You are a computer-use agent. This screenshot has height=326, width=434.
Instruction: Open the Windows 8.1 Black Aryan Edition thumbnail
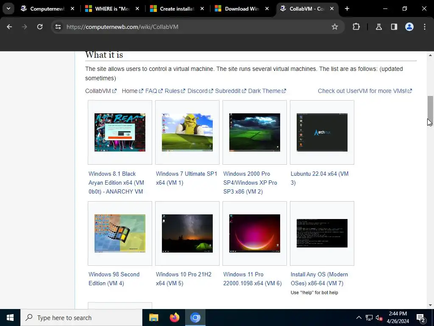(120, 132)
